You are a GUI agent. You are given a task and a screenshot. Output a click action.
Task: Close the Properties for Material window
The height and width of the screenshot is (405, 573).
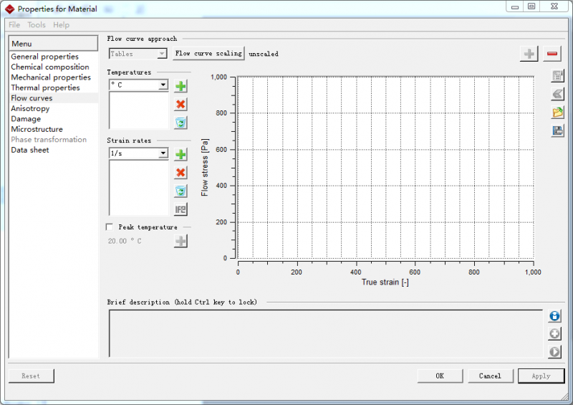click(x=554, y=6)
